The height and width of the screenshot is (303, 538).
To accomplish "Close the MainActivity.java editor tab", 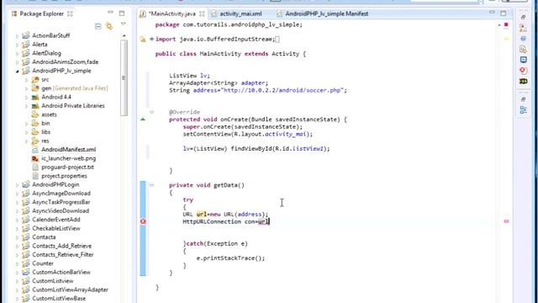I will tap(202, 13).
